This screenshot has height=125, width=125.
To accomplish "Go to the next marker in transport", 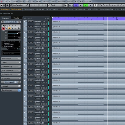I will 72,5.
